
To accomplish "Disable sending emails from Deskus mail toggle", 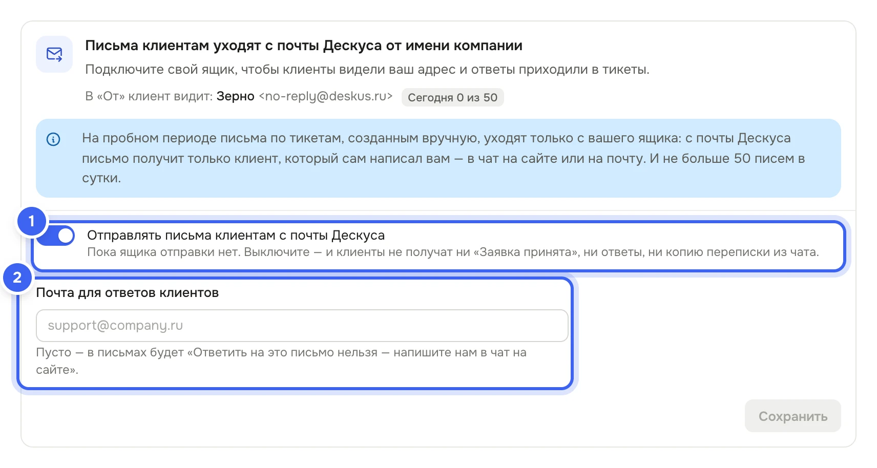I will pyautogui.click(x=56, y=236).
